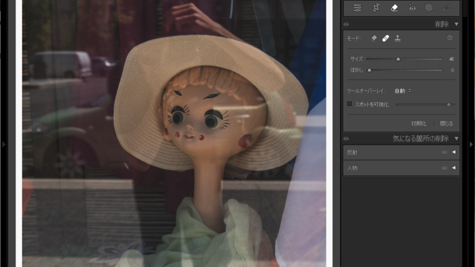Click the サイズ value 41 field
The height and width of the screenshot is (267, 475).
coord(451,59)
